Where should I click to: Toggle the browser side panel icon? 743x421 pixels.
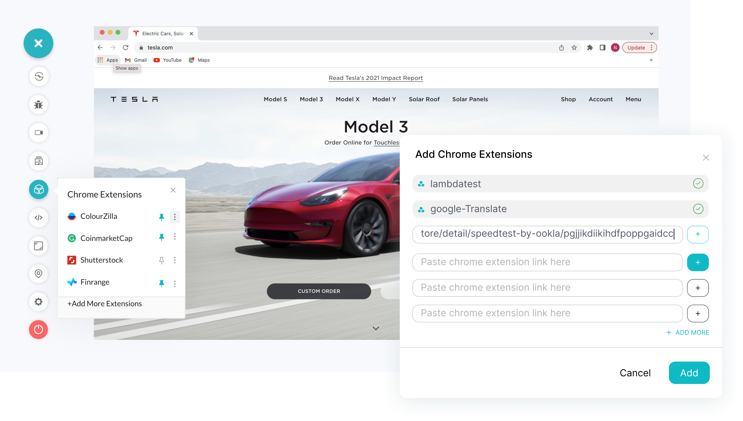603,48
